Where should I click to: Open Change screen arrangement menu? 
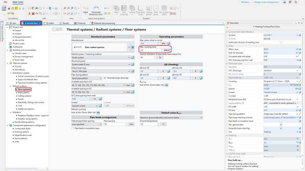267,2
